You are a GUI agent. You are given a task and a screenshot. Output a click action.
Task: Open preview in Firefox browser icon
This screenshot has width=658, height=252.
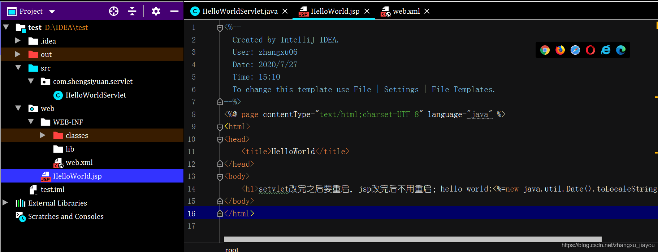click(560, 50)
